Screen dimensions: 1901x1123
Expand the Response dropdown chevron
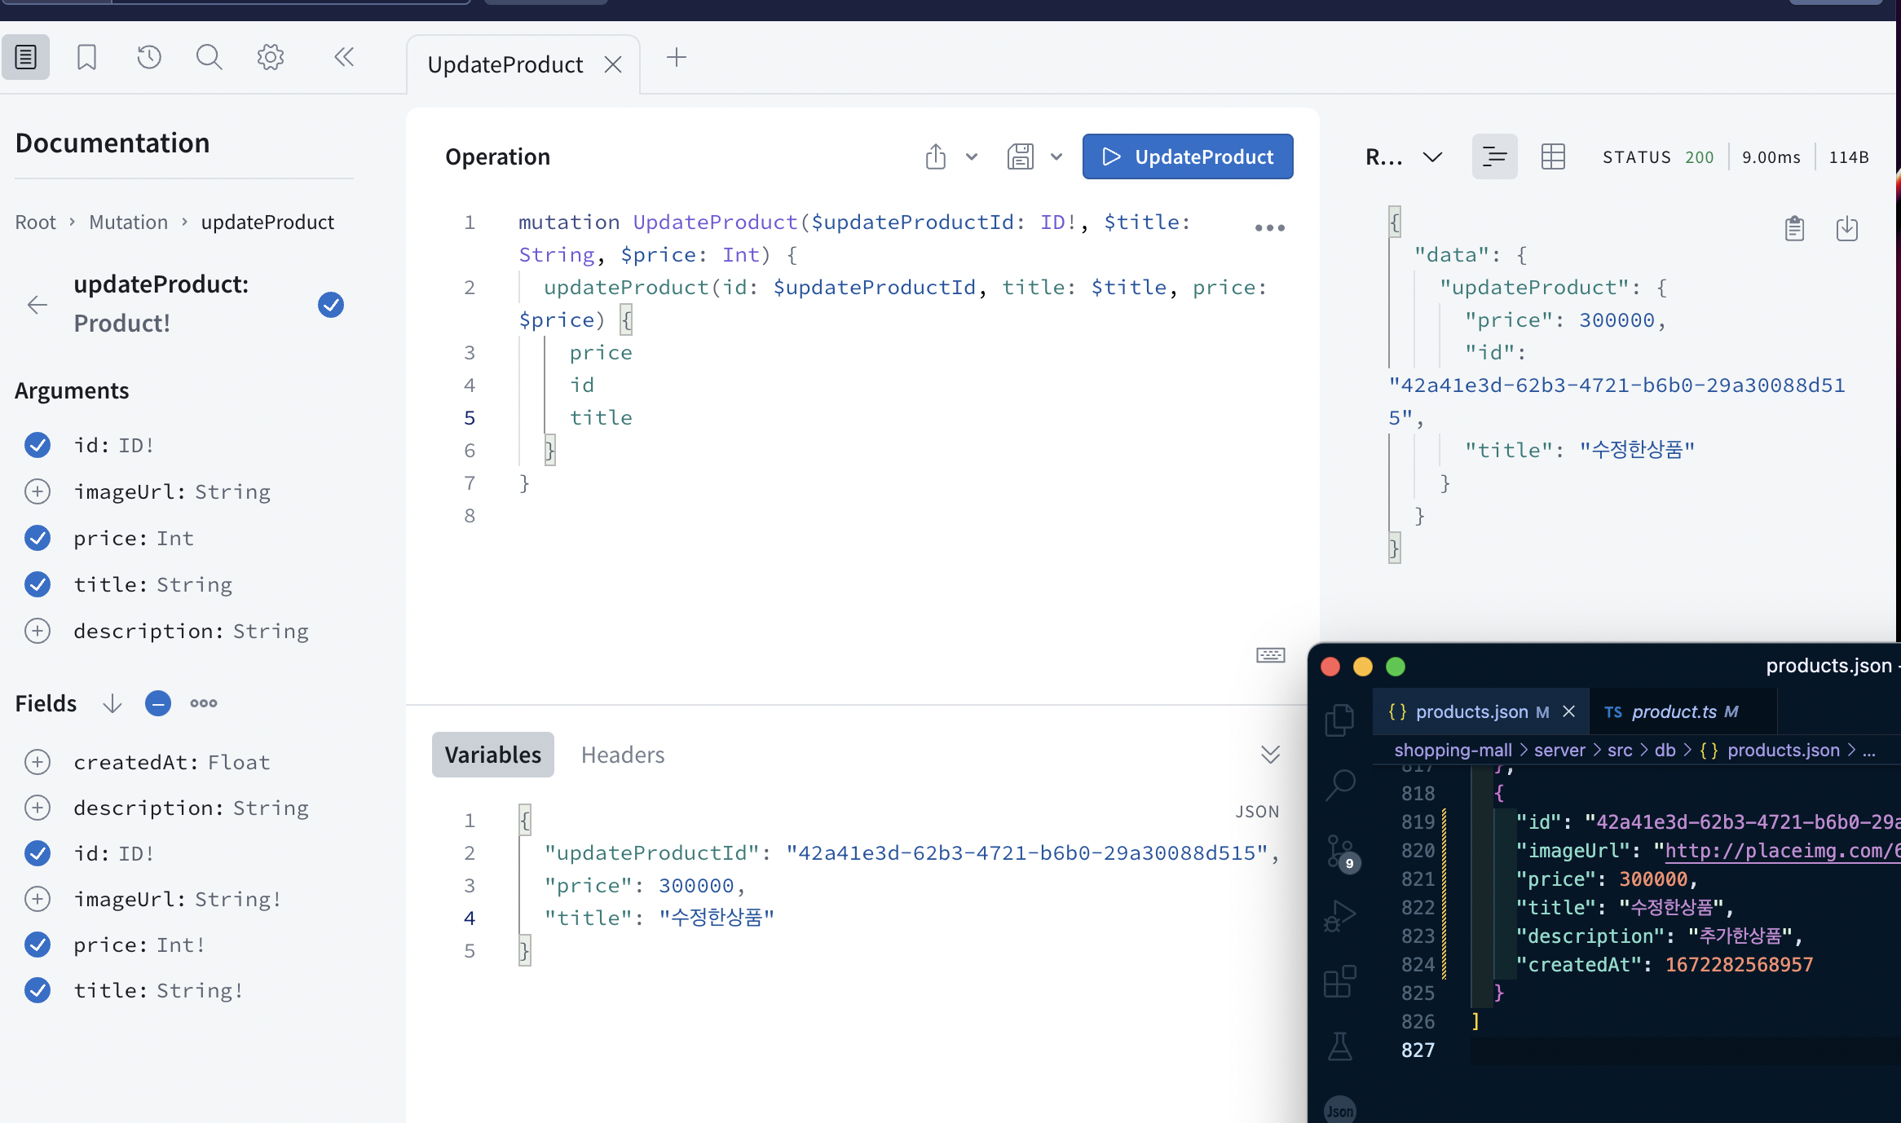tap(1432, 156)
